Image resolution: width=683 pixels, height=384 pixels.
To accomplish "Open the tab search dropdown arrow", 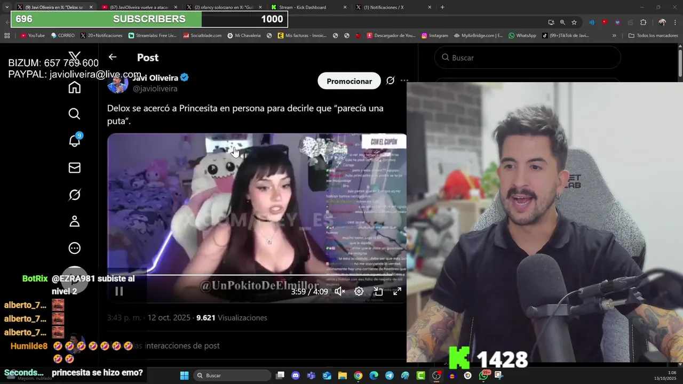I will click(x=6, y=7).
